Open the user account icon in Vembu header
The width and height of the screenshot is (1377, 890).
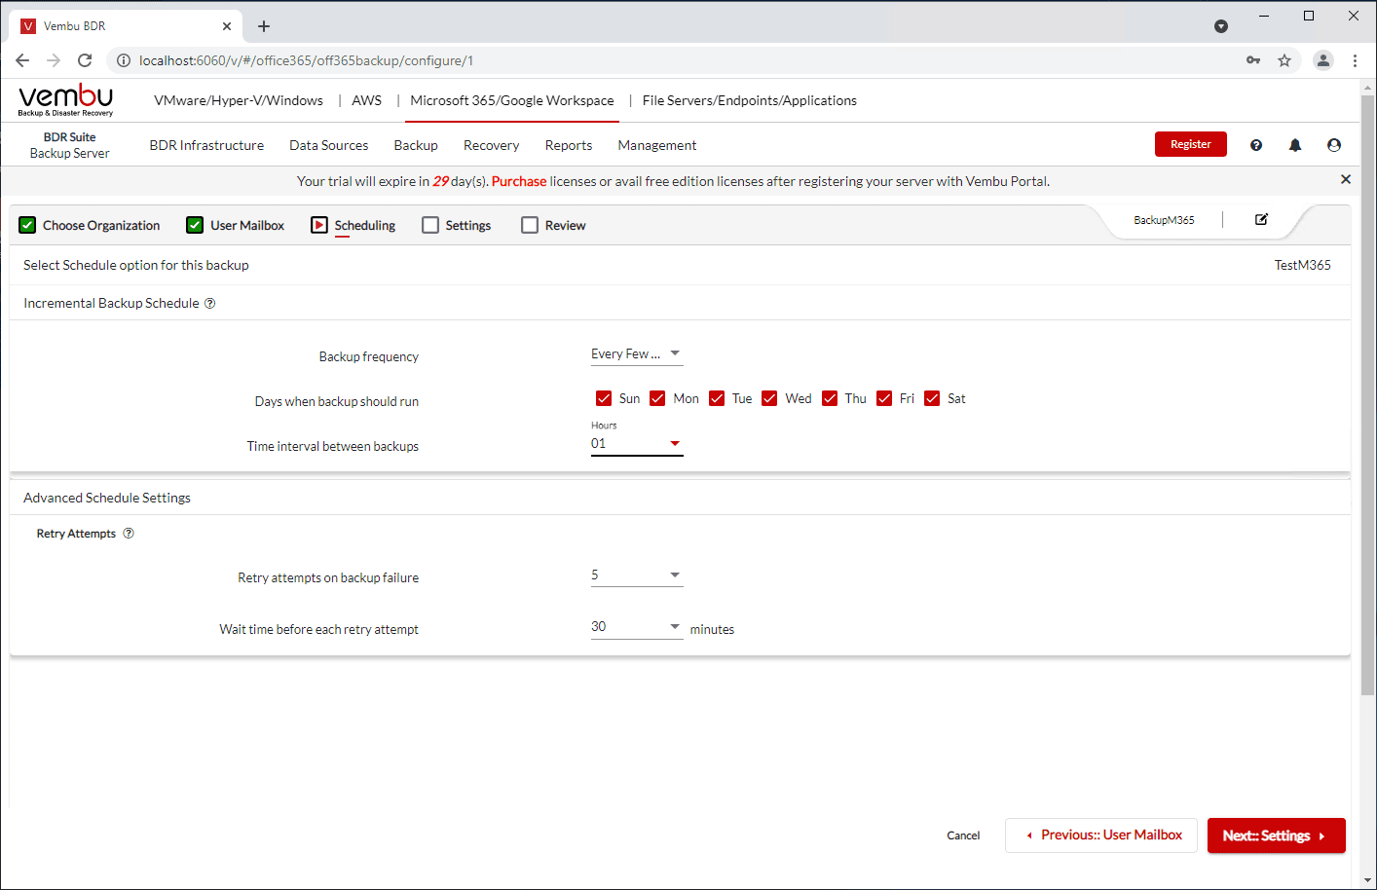[x=1334, y=145]
